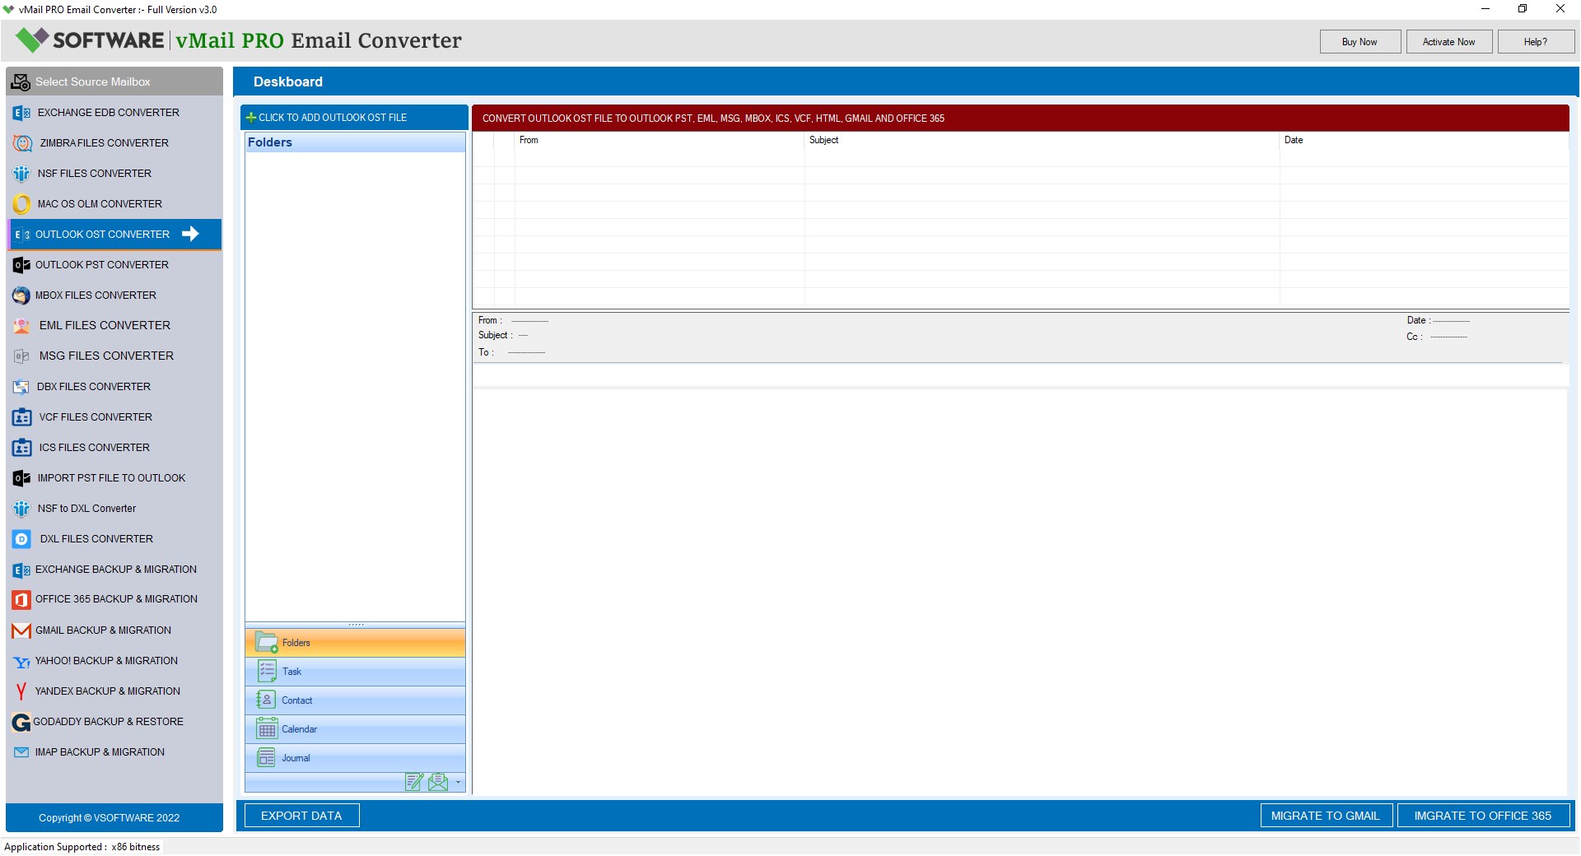Expand the navigation pane options arrow
This screenshot has height=856, width=1581.
click(458, 783)
